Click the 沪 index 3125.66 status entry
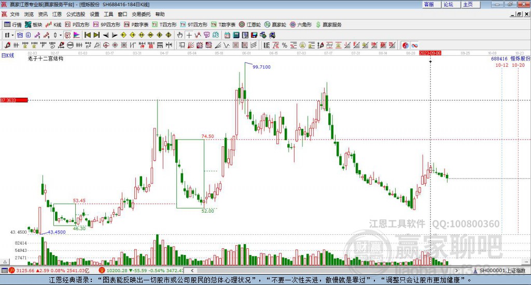This screenshot has width=531, height=285. click(49, 271)
